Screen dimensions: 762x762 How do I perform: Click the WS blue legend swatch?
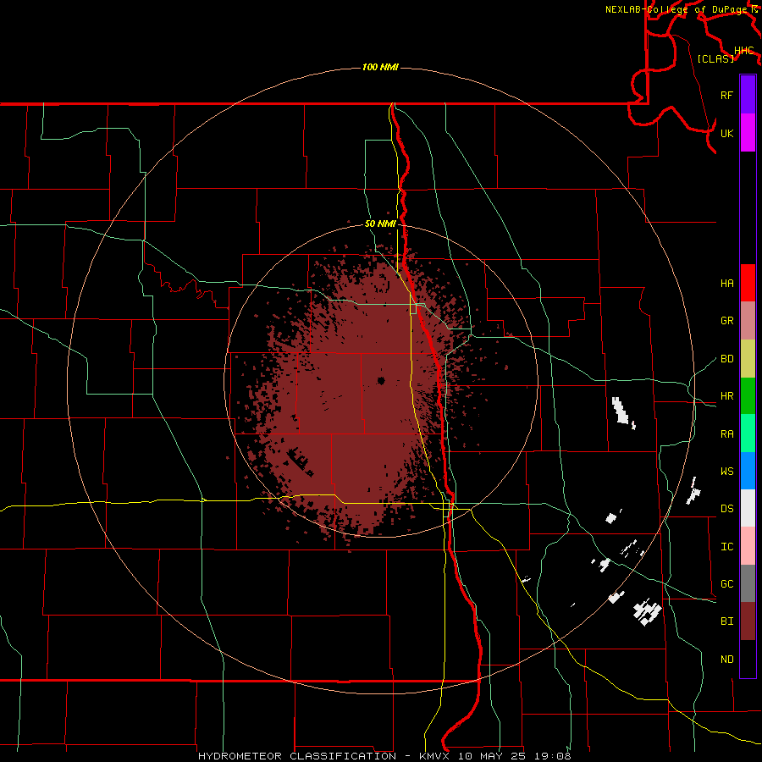[748, 471]
